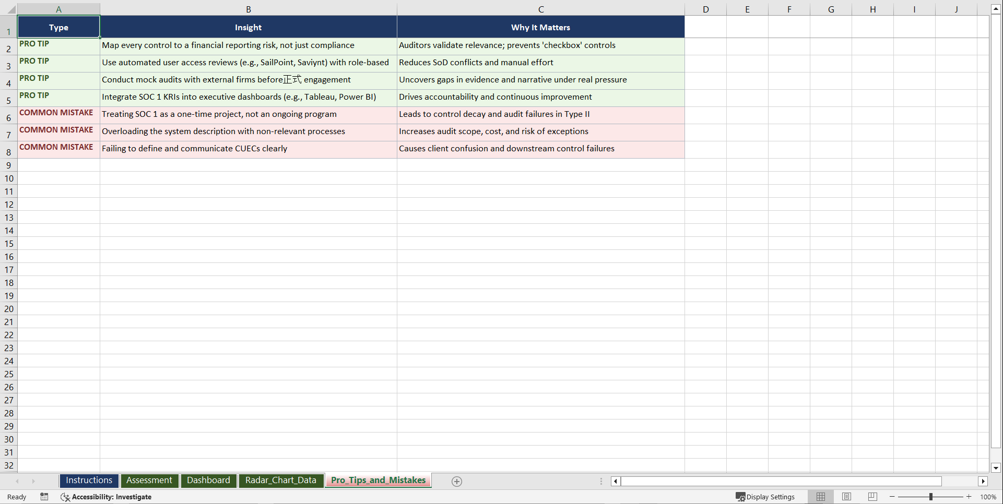Click the macro recording icon near Ready

[x=44, y=497]
